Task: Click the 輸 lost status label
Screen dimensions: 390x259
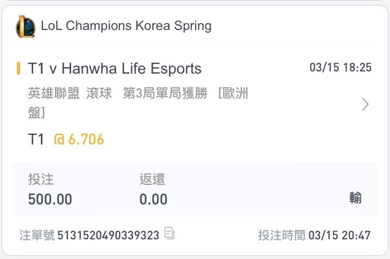Action: pyautogui.click(x=356, y=198)
